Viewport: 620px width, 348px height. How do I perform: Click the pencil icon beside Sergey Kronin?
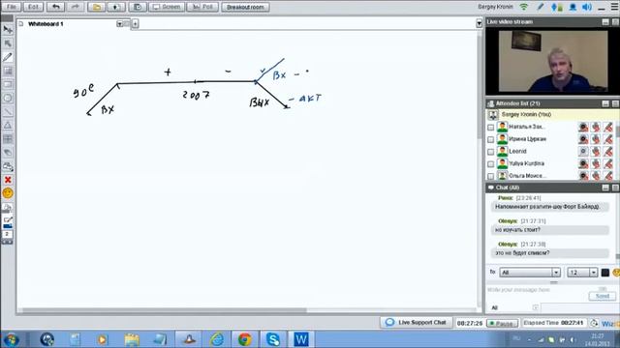[541, 7]
